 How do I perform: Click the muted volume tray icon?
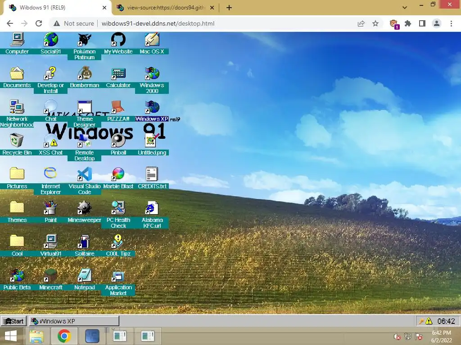click(397, 336)
